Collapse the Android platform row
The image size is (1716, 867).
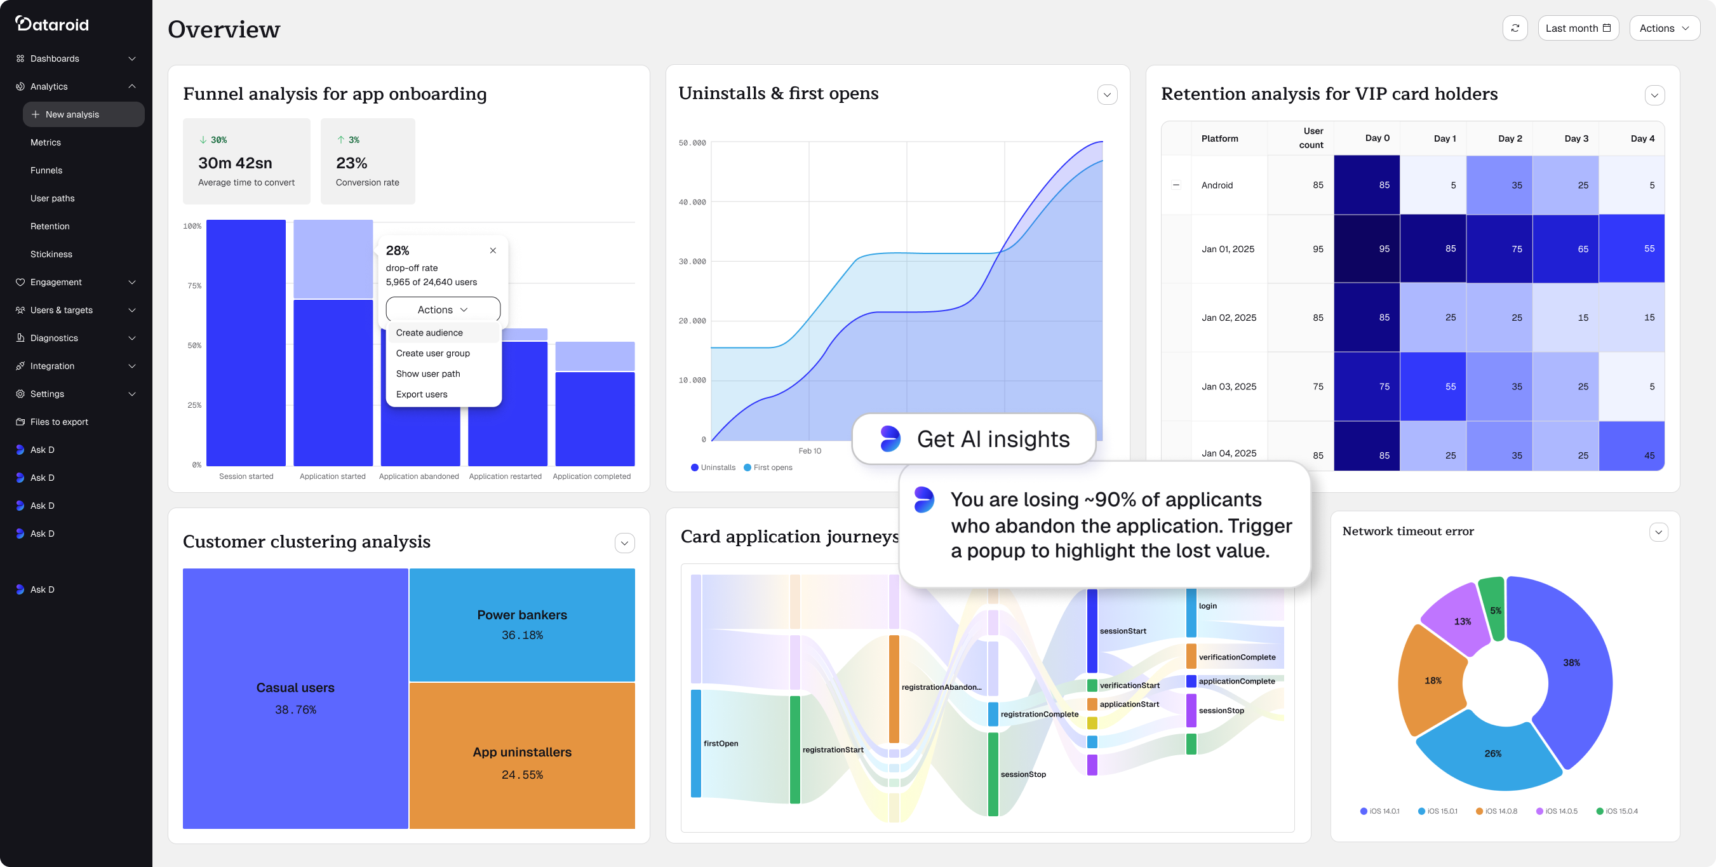1176,185
